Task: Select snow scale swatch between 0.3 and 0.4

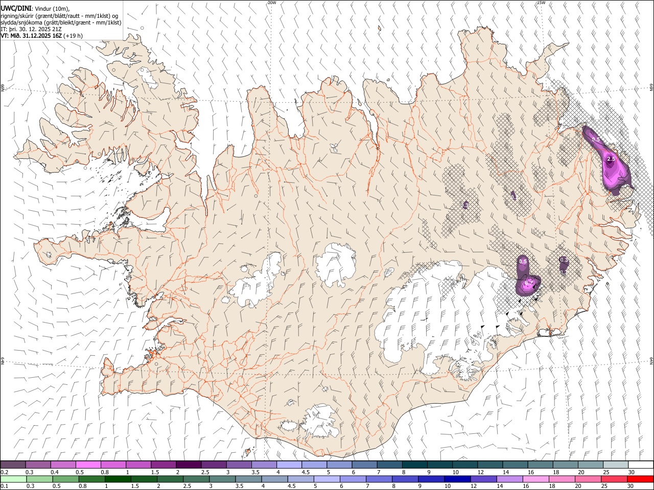Action: click(38, 464)
